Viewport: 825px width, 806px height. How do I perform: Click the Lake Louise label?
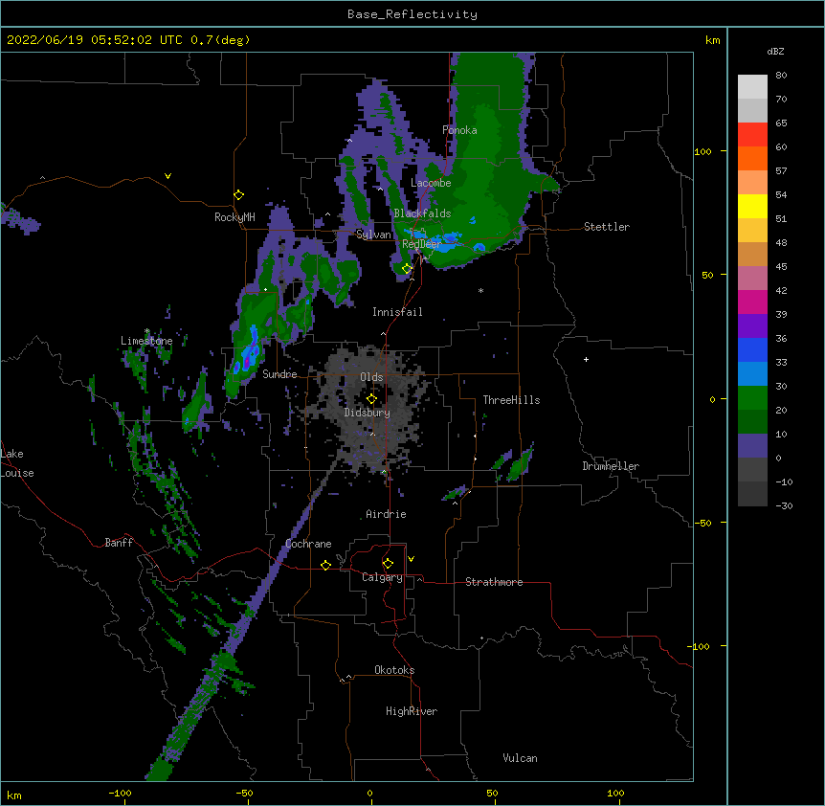click(x=17, y=463)
